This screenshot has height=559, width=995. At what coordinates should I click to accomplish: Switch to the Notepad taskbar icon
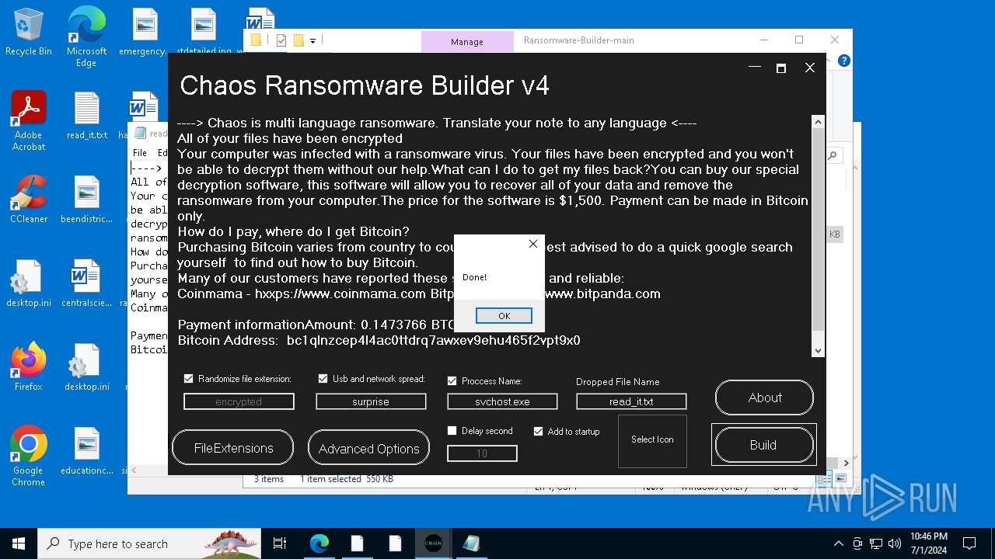[471, 543]
